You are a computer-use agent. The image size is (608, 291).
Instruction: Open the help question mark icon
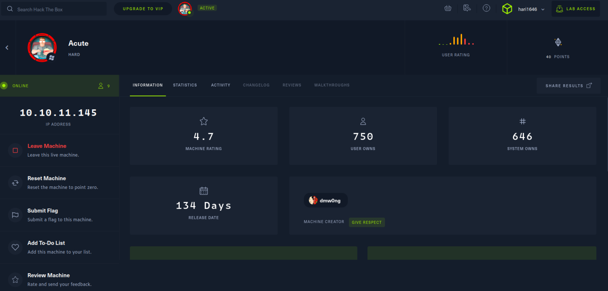[486, 8]
